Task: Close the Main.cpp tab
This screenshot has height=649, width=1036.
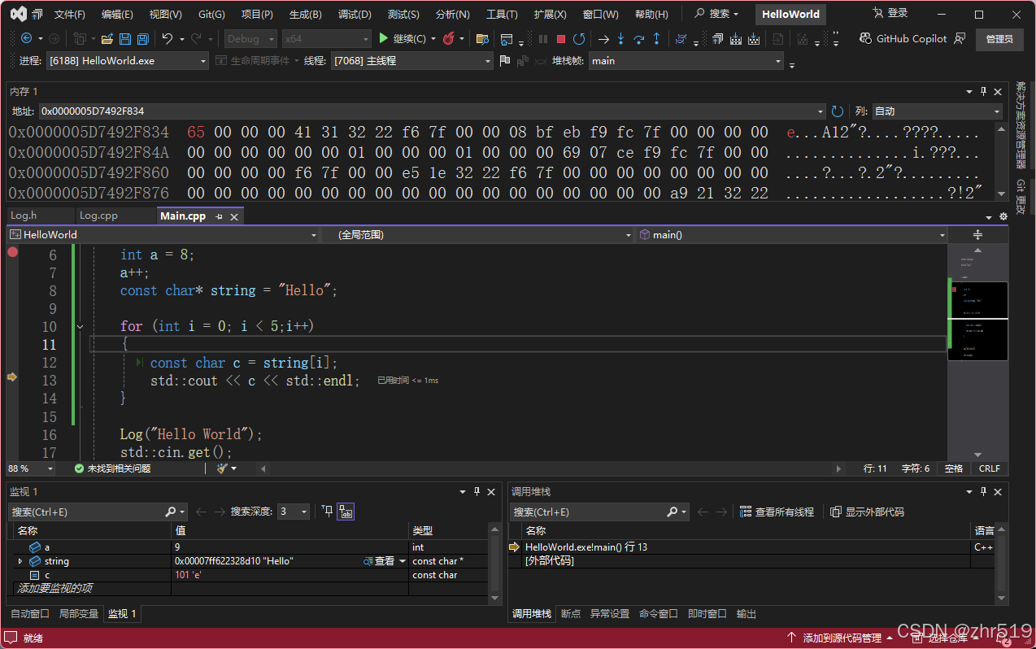Action: [234, 216]
